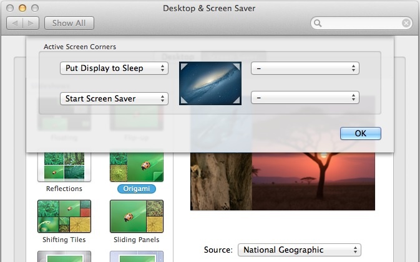Select the Shifting Tiles screen saver thumbnail
Image resolution: width=420 pixels, height=262 pixels.
click(x=64, y=216)
